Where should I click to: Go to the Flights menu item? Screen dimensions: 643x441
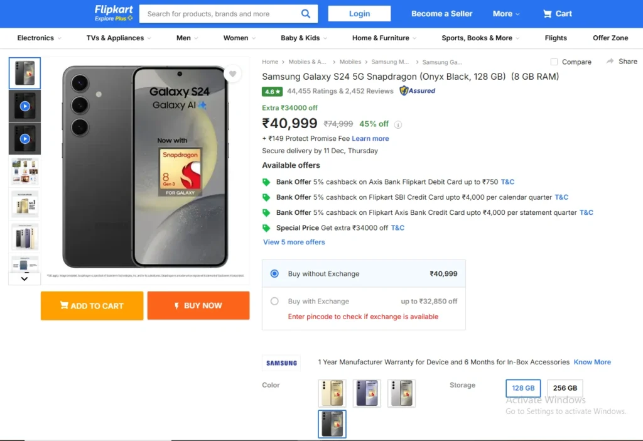coord(556,38)
